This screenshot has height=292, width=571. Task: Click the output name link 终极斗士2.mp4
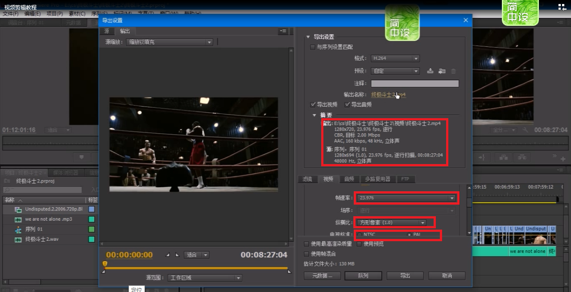pyautogui.click(x=389, y=95)
